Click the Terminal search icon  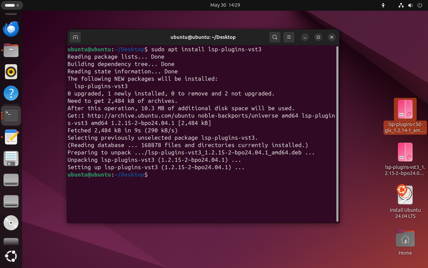click(275, 37)
